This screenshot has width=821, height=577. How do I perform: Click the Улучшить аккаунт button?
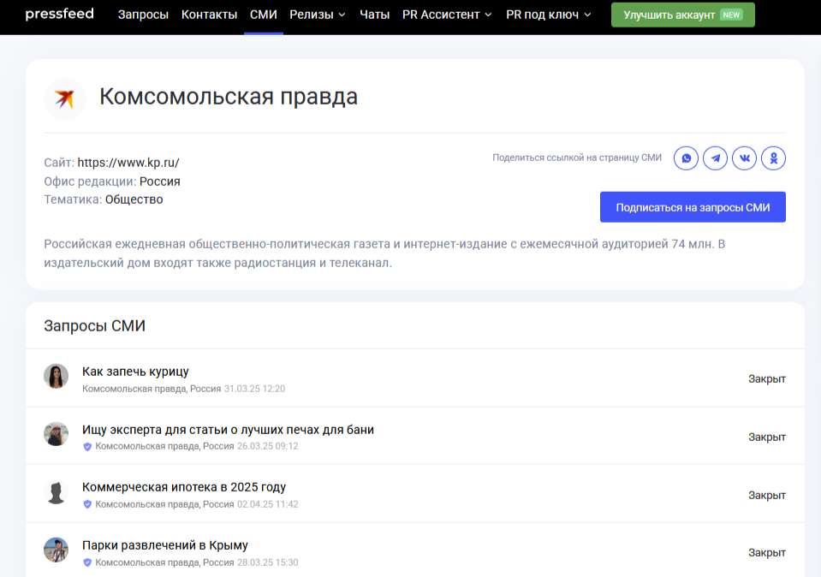coord(683,15)
